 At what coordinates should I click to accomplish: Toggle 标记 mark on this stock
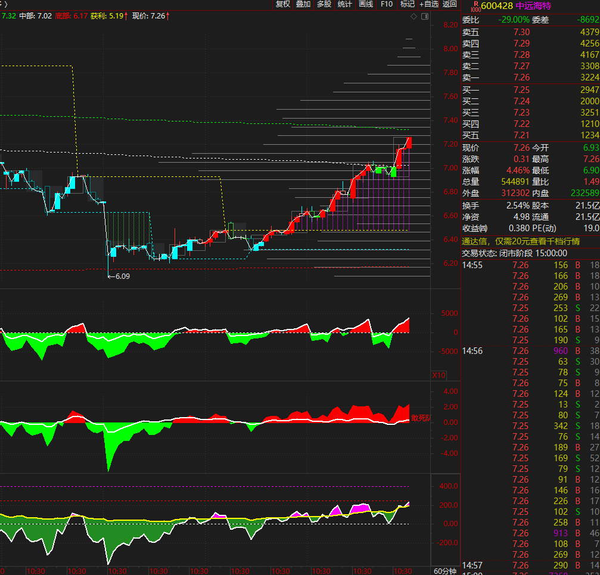(408, 4)
